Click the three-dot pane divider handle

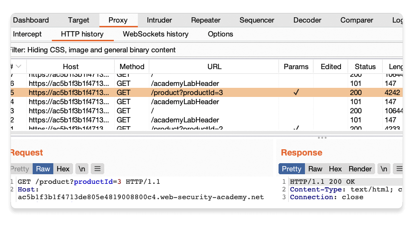(322, 138)
